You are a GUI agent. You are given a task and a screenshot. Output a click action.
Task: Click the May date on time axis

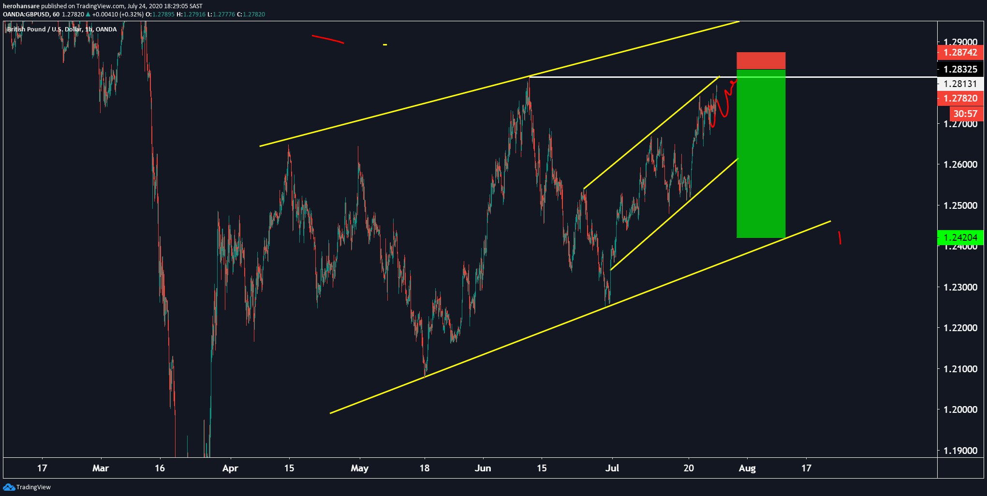360,468
